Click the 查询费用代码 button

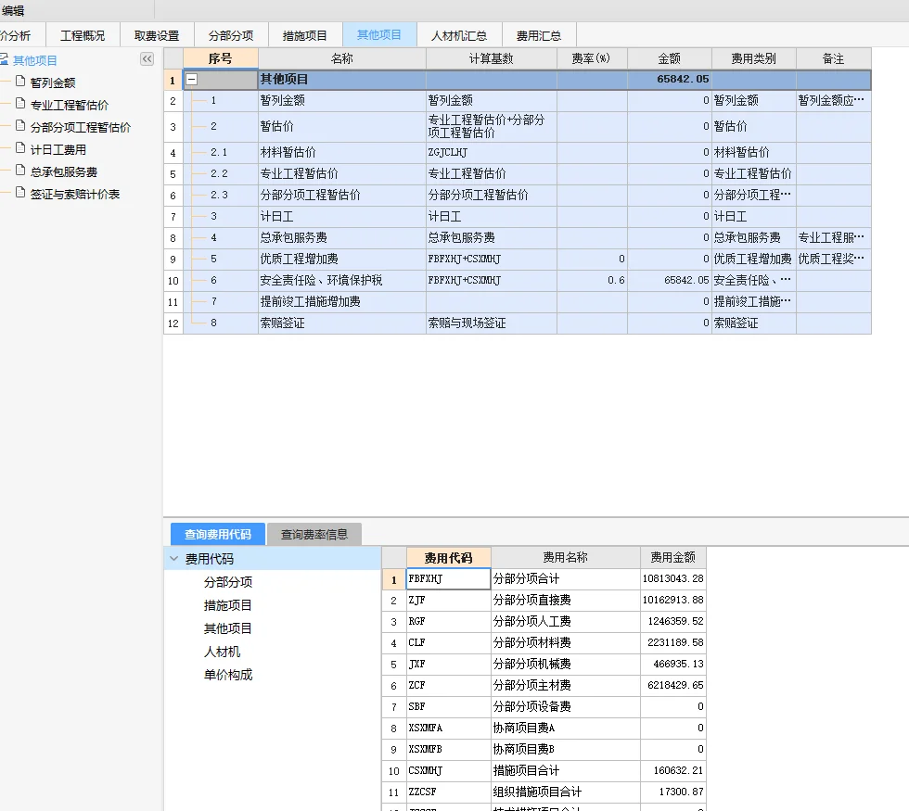(217, 534)
